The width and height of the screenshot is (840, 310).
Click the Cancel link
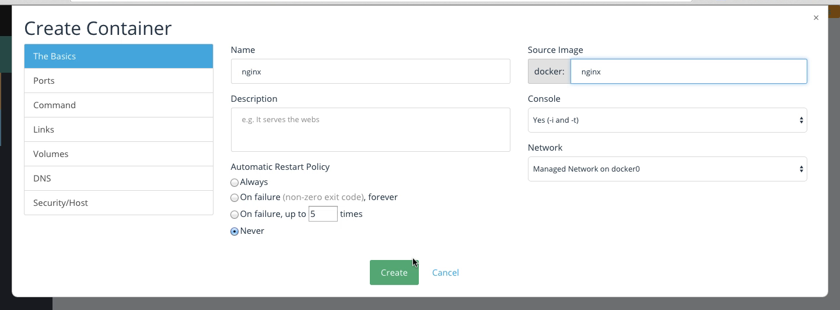click(446, 272)
